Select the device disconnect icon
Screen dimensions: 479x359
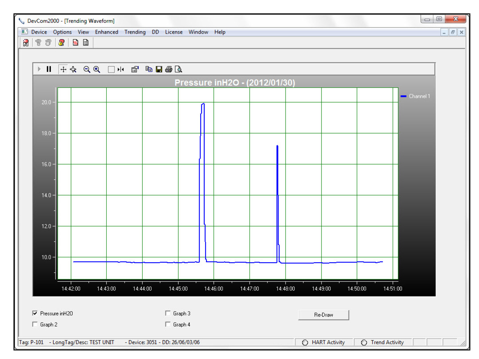pyautogui.click(x=48, y=42)
